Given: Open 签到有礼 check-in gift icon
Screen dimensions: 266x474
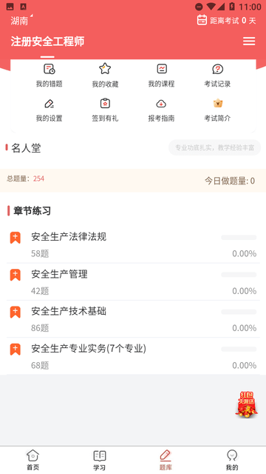Looking at the screenshot, I should point(105,104).
